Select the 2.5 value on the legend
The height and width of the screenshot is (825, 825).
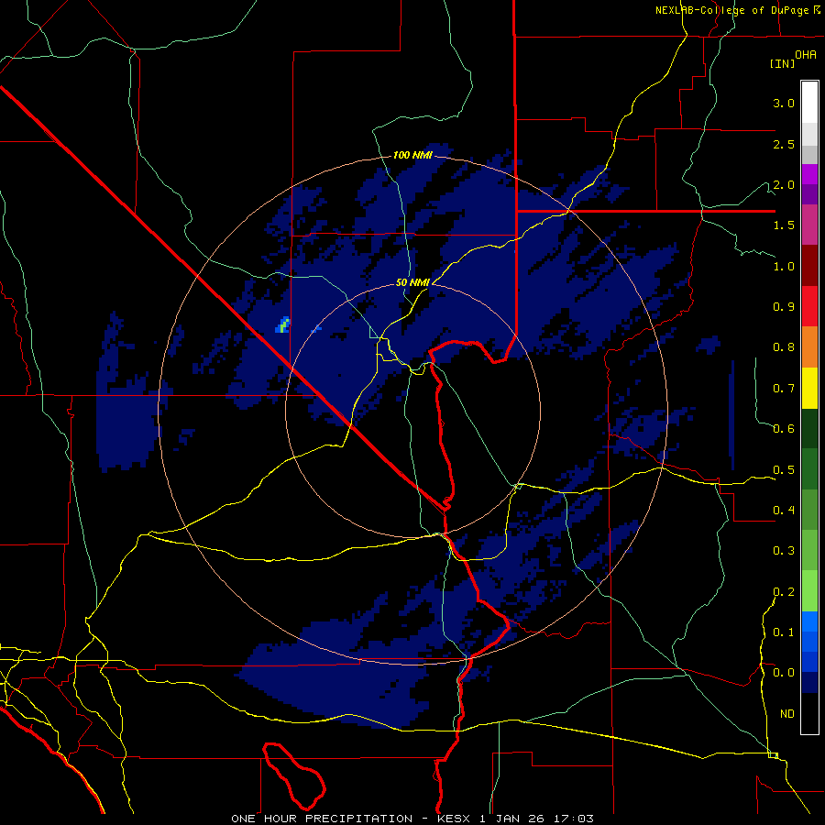click(784, 144)
